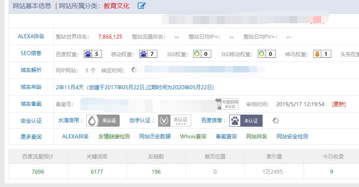
Task: Click the 关键词库 column header
Action: tap(97, 157)
